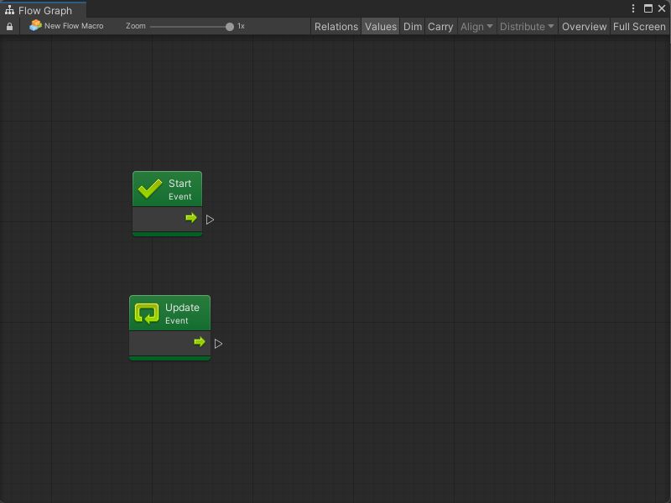The image size is (671, 503).
Task: Open the Distribute dropdown
Action: (527, 27)
